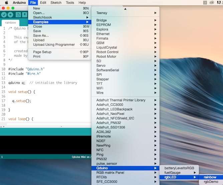The image size is (223, 185).
Task: Choose Upload from the File menu
Action: pos(60,40)
